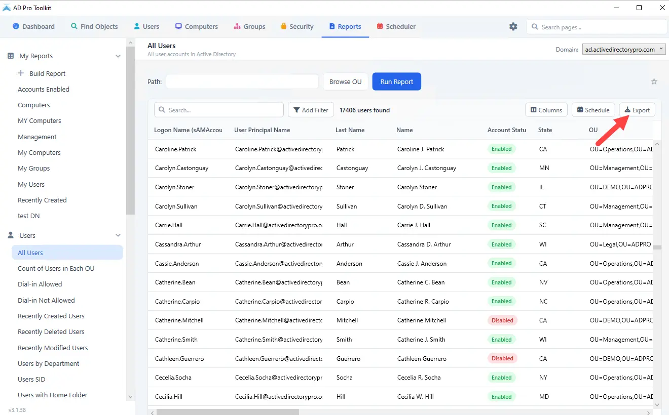
Task: Click Disabled status for Catherine Mitchell
Action: pos(502,320)
